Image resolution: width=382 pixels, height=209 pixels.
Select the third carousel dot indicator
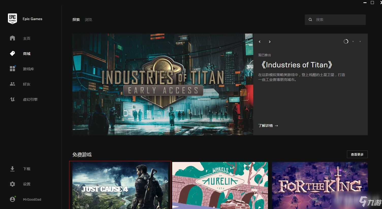click(360, 41)
